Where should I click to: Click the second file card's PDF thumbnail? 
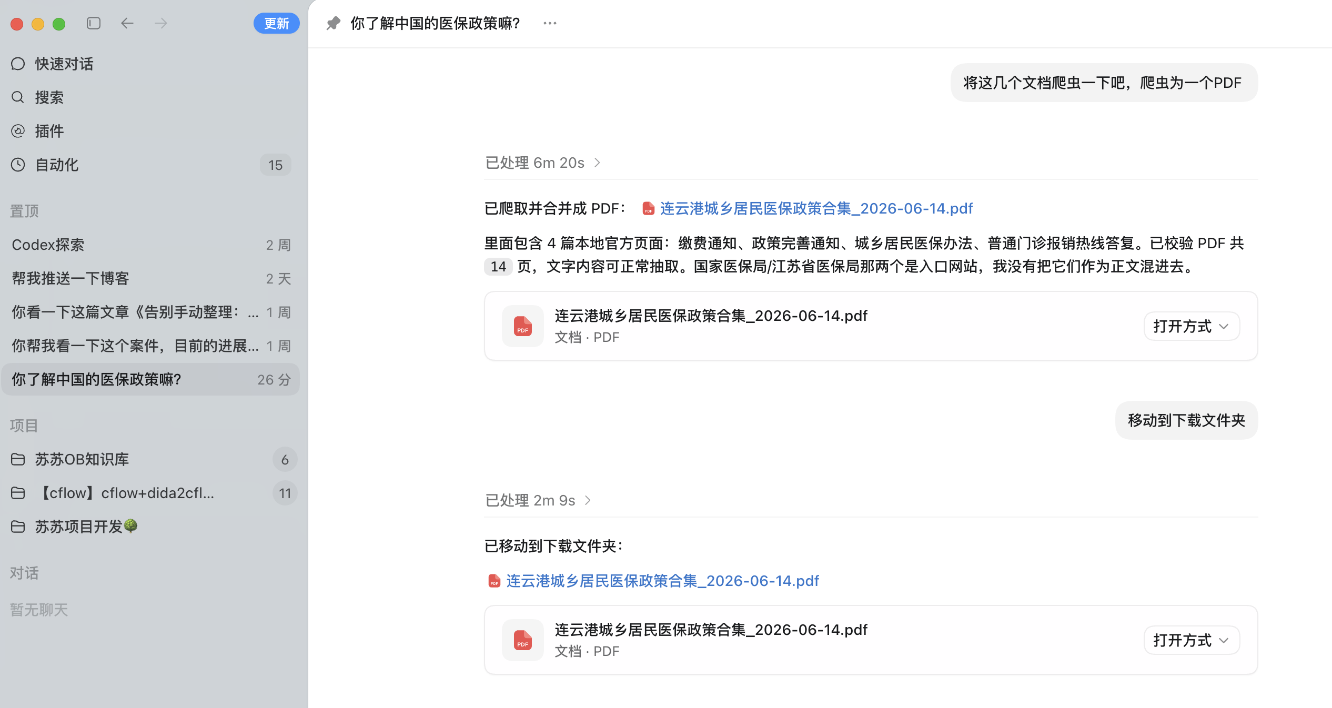(x=522, y=640)
